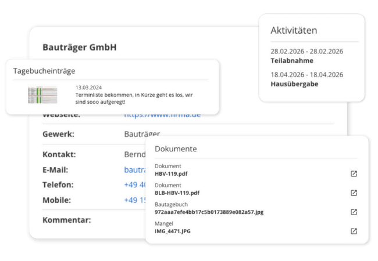Select the HBV-119.pdf file name

tap(171, 173)
